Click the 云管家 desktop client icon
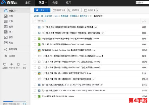 click(5, 64)
